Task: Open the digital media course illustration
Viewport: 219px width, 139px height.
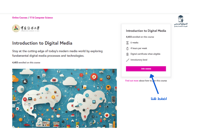Action: click(x=64, y=98)
